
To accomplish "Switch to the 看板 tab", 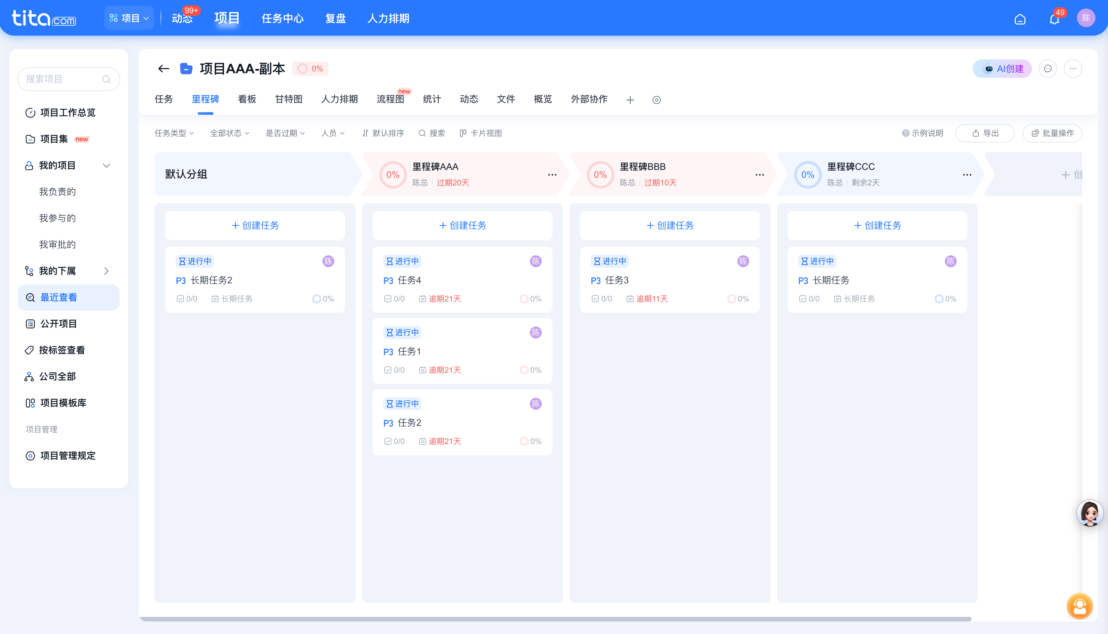I will coord(247,99).
